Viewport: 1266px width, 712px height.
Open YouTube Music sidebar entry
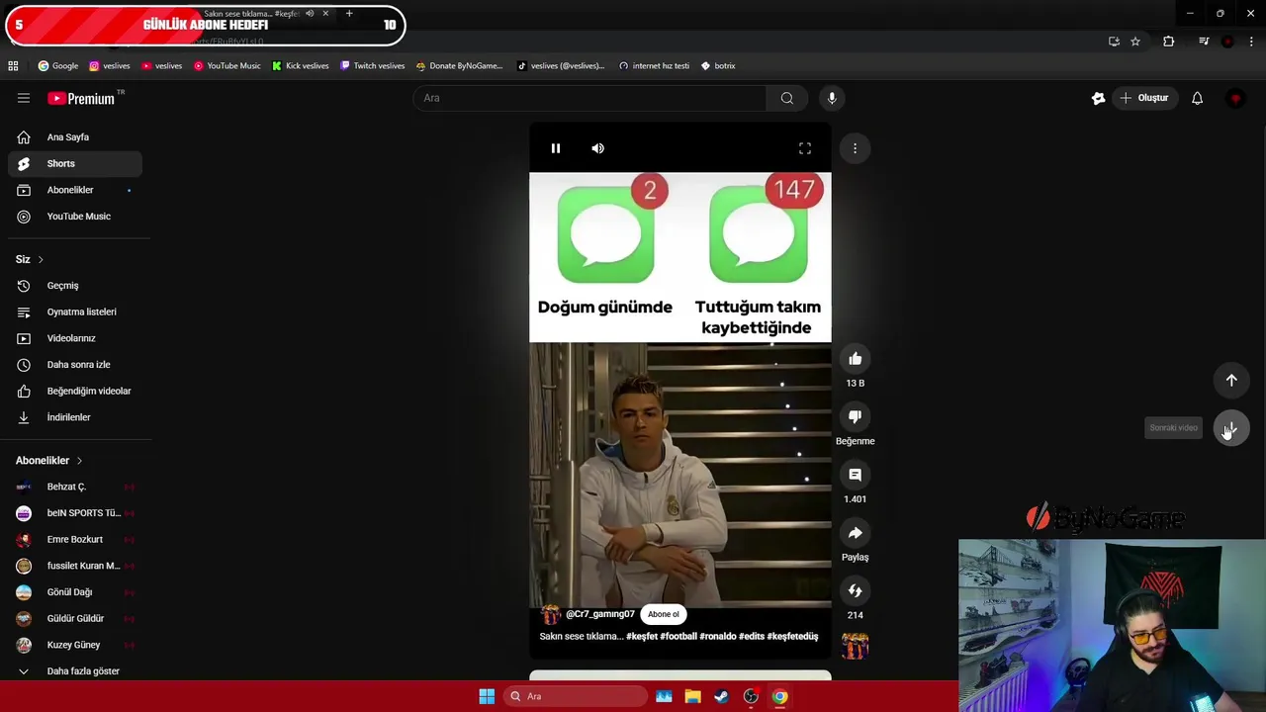[75, 217]
